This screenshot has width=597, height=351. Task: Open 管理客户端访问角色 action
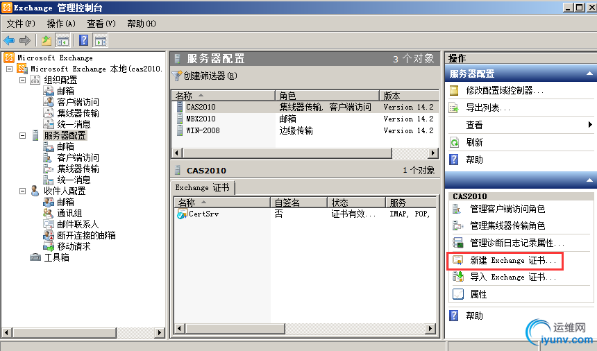507,209
